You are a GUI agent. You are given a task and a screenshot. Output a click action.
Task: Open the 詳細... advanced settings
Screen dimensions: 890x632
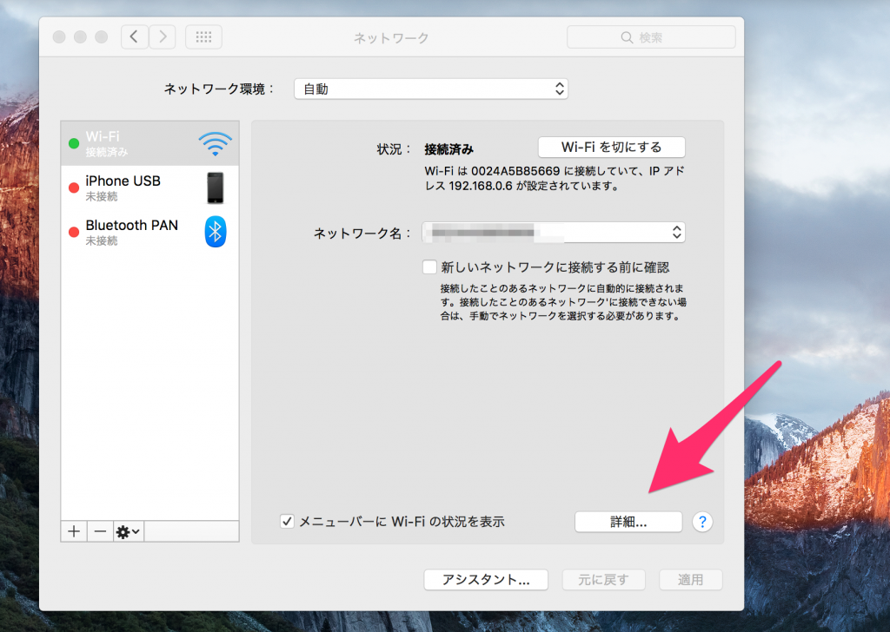tap(628, 522)
